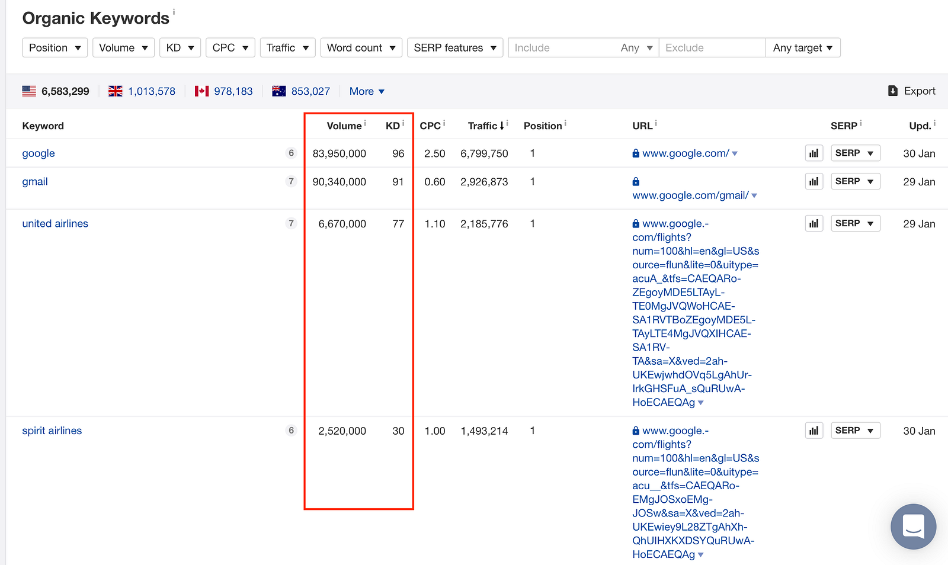
Task: Show info tooltip for CPC column
Action: tap(444, 123)
